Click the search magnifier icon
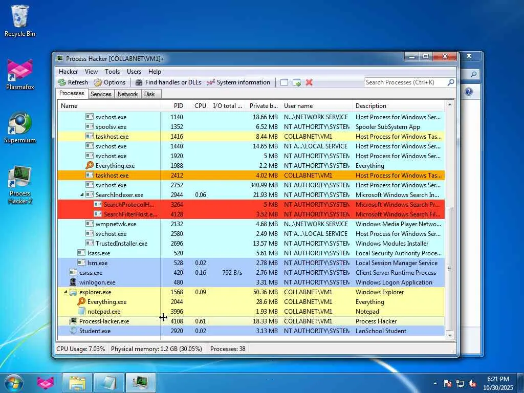 pos(451,82)
